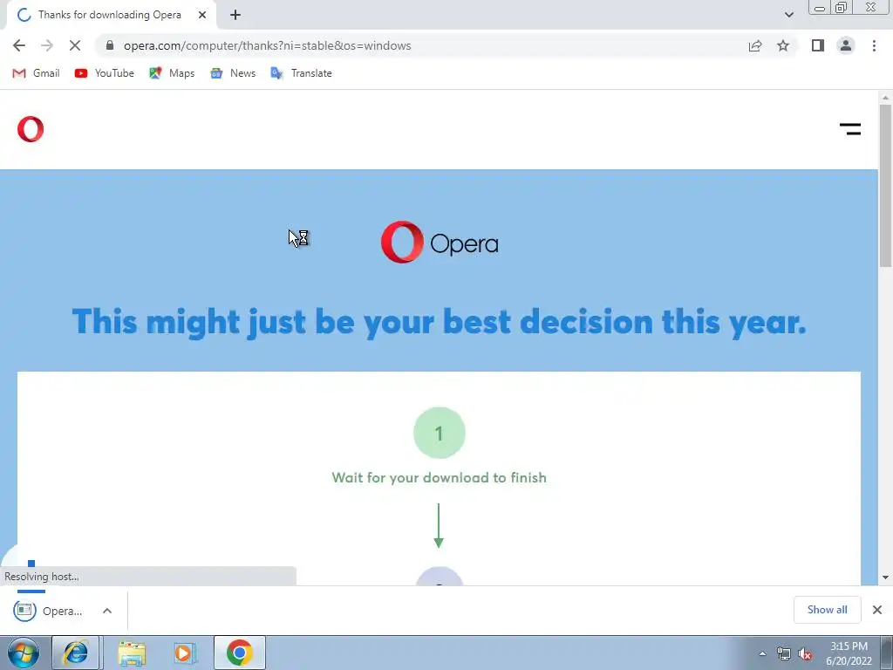The image size is (893, 670).
Task: Open a new tab
Action: tap(235, 16)
